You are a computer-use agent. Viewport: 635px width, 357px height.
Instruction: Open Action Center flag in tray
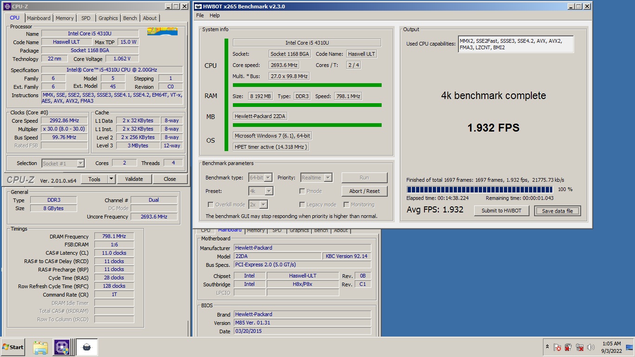click(x=557, y=347)
